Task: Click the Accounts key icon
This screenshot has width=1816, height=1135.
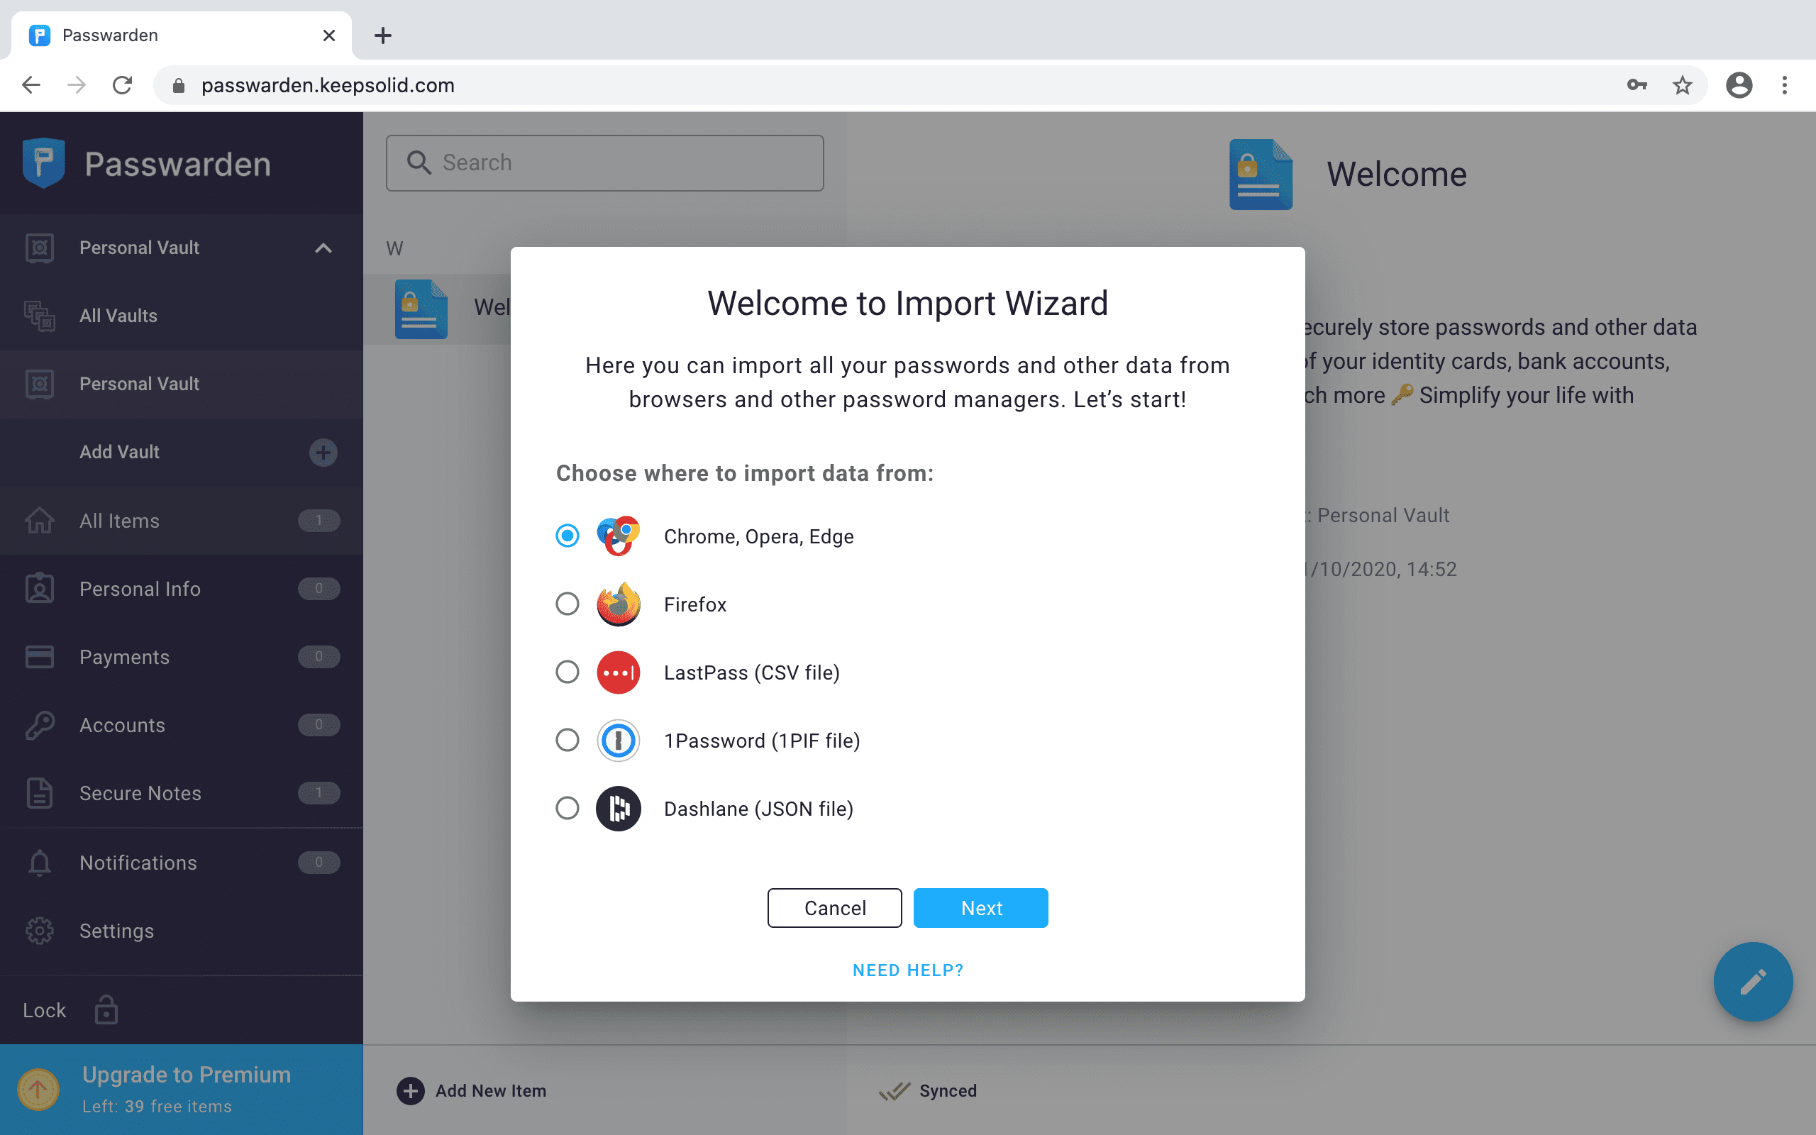Action: pyautogui.click(x=39, y=725)
